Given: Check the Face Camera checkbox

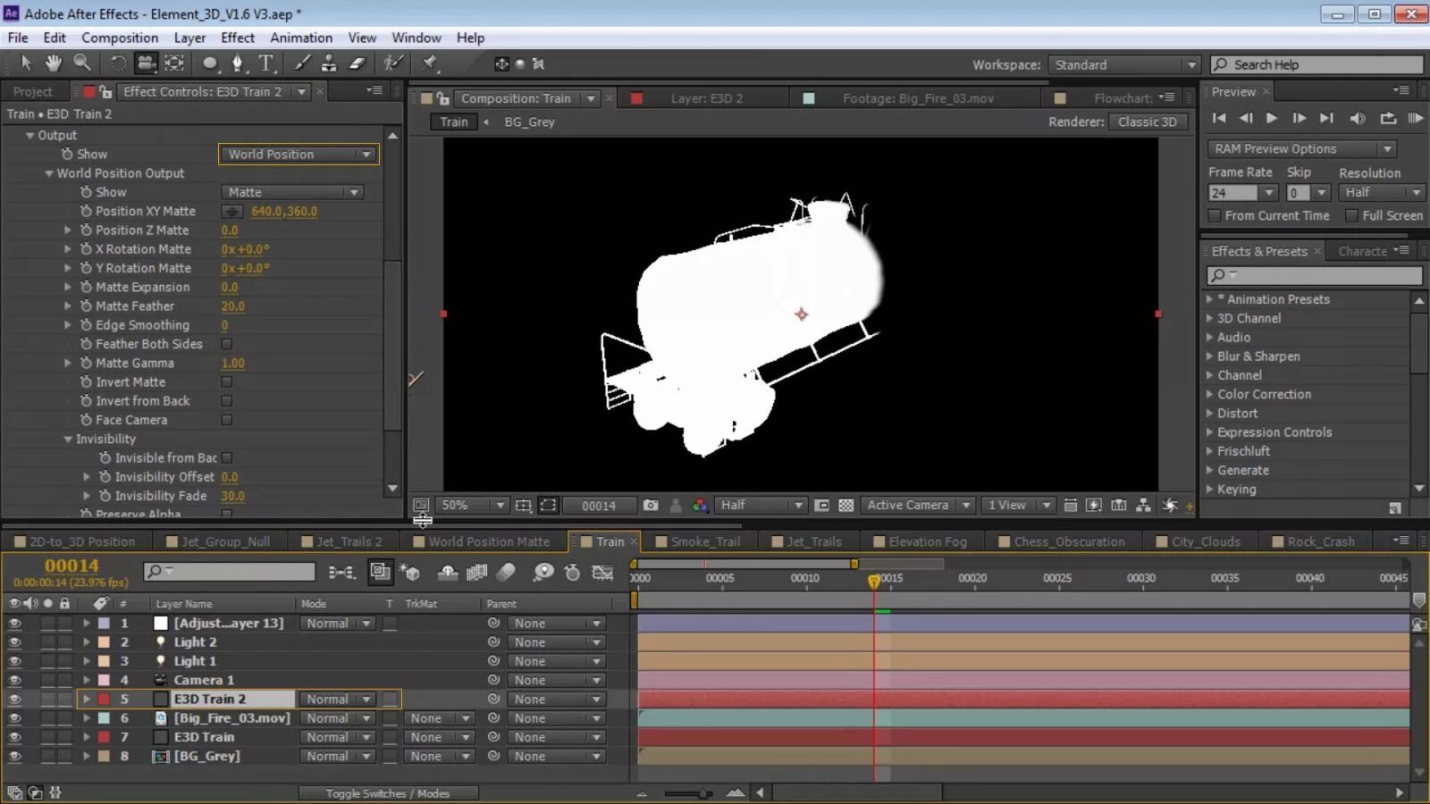Looking at the screenshot, I should click(x=227, y=420).
